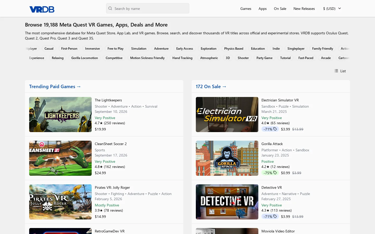Filter by the Physics Based tag
Screen dimensions: 375x234
[234, 49]
